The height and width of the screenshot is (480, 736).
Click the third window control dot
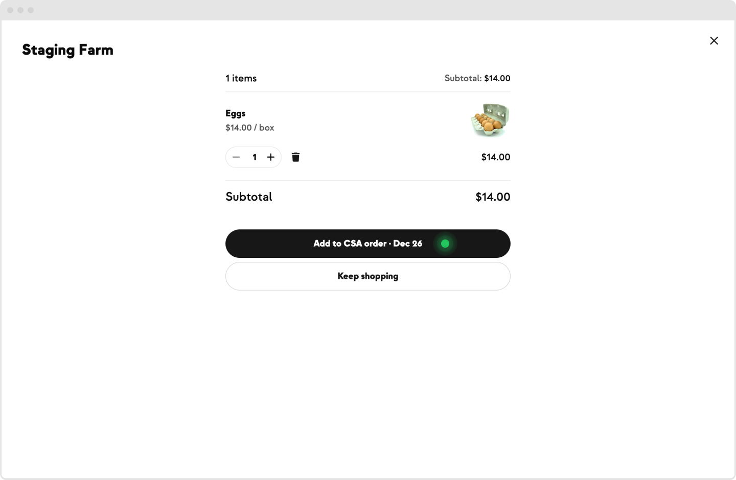point(31,10)
